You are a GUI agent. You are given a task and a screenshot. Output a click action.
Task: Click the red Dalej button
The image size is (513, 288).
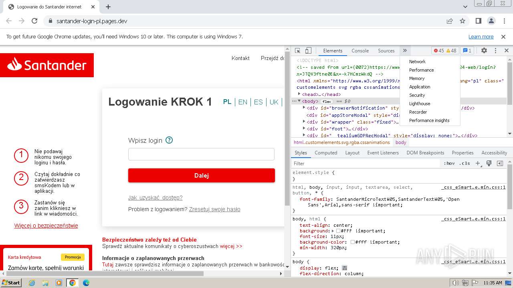tap(202, 175)
